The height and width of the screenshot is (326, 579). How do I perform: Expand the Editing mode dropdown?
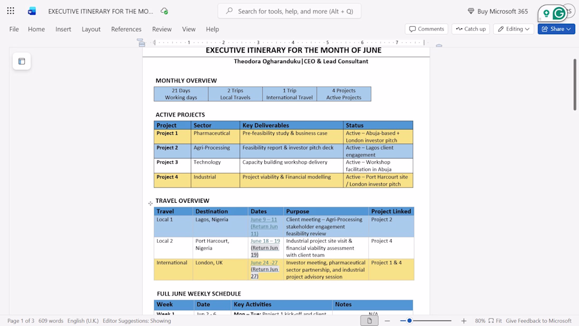coord(514,29)
